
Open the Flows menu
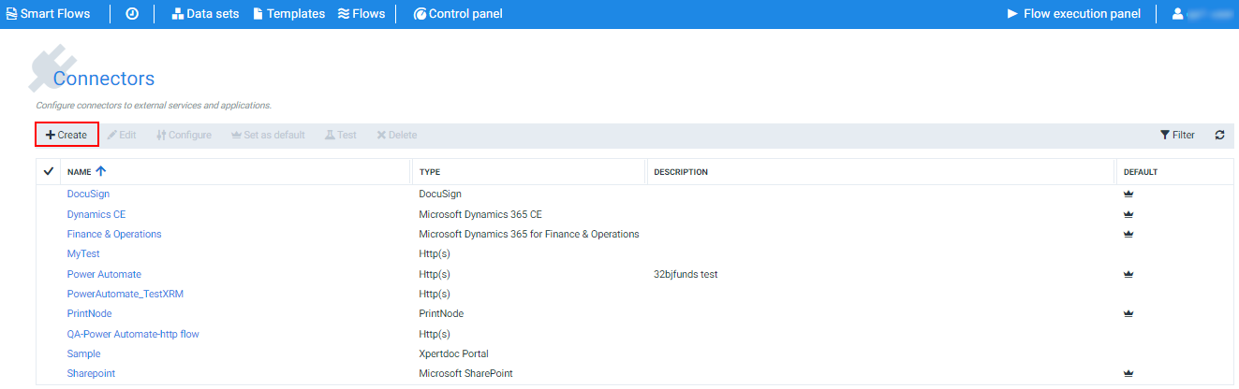(x=361, y=14)
